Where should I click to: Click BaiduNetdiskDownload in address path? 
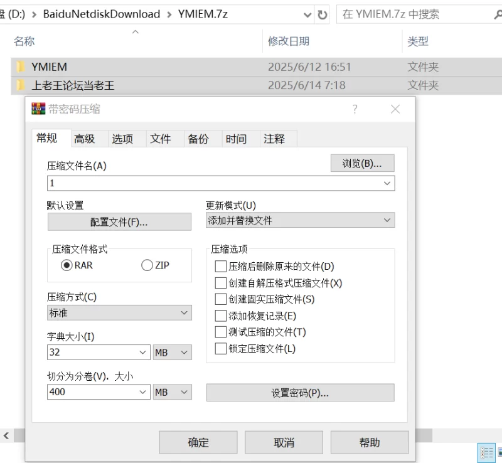102,14
